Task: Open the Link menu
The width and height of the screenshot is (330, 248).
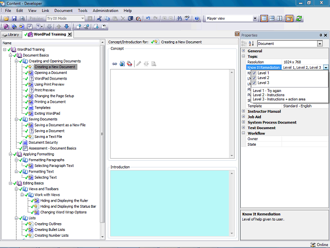Action: [45, 10]
